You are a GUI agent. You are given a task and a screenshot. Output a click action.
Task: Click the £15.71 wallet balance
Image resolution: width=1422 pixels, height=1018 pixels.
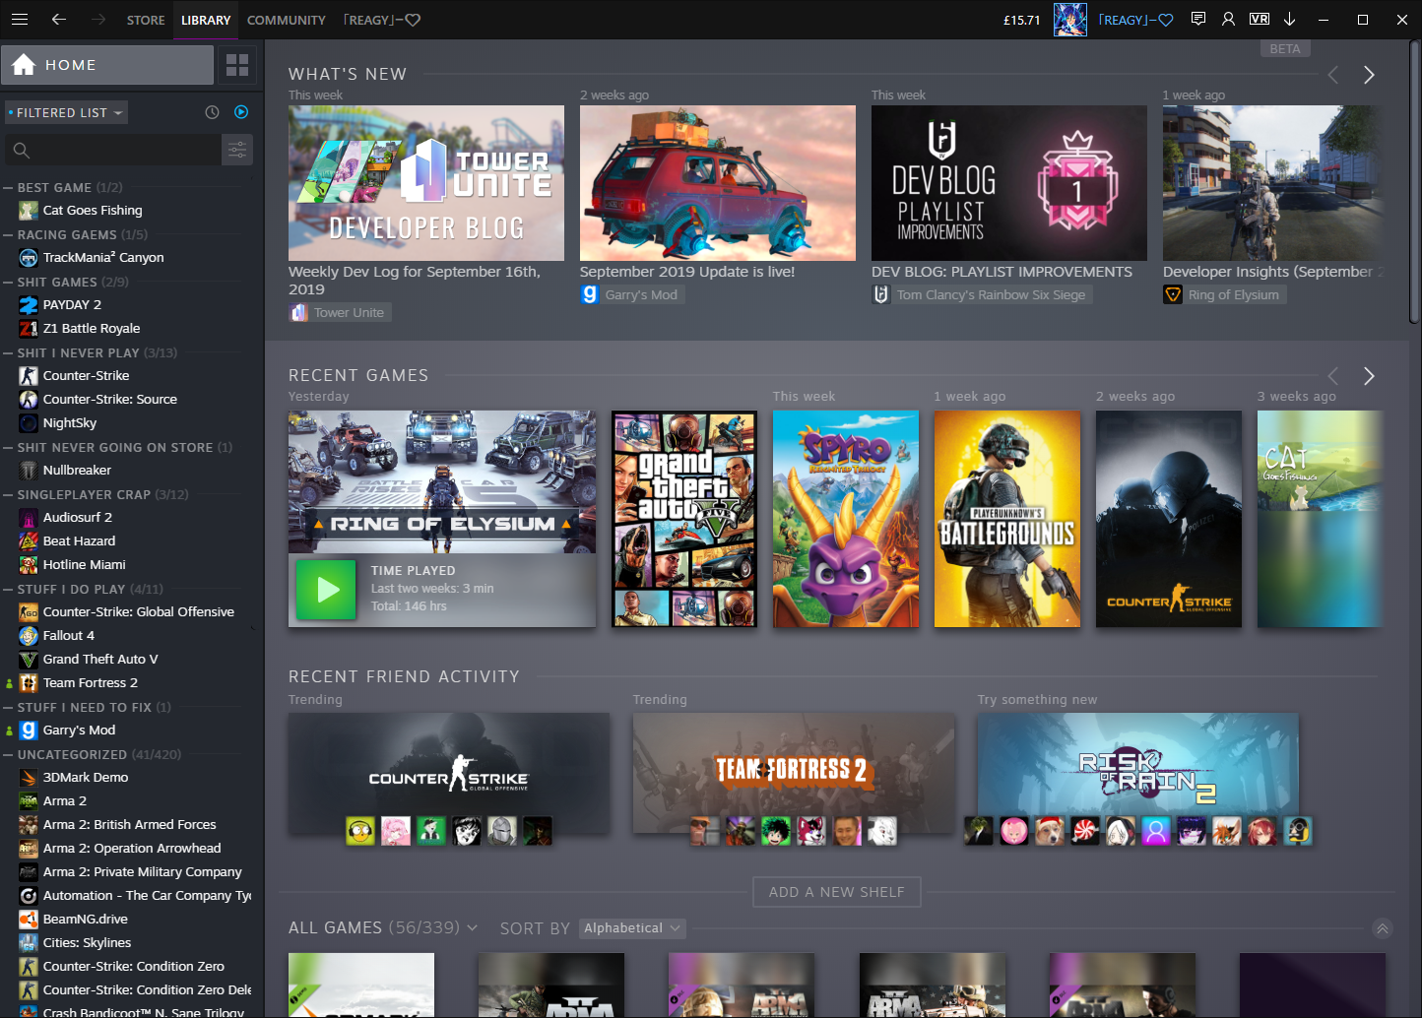tap(1022, 20)
